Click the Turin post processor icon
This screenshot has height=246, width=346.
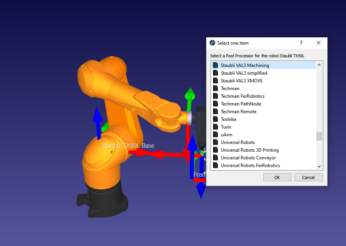(215, 127)
